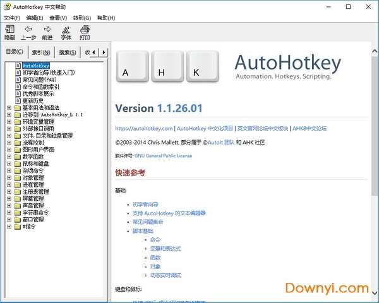The width and height of the screenshot is (379, 303).
Task: Click the right tab-scroll arrow in navigation pane
Action: 104,52
